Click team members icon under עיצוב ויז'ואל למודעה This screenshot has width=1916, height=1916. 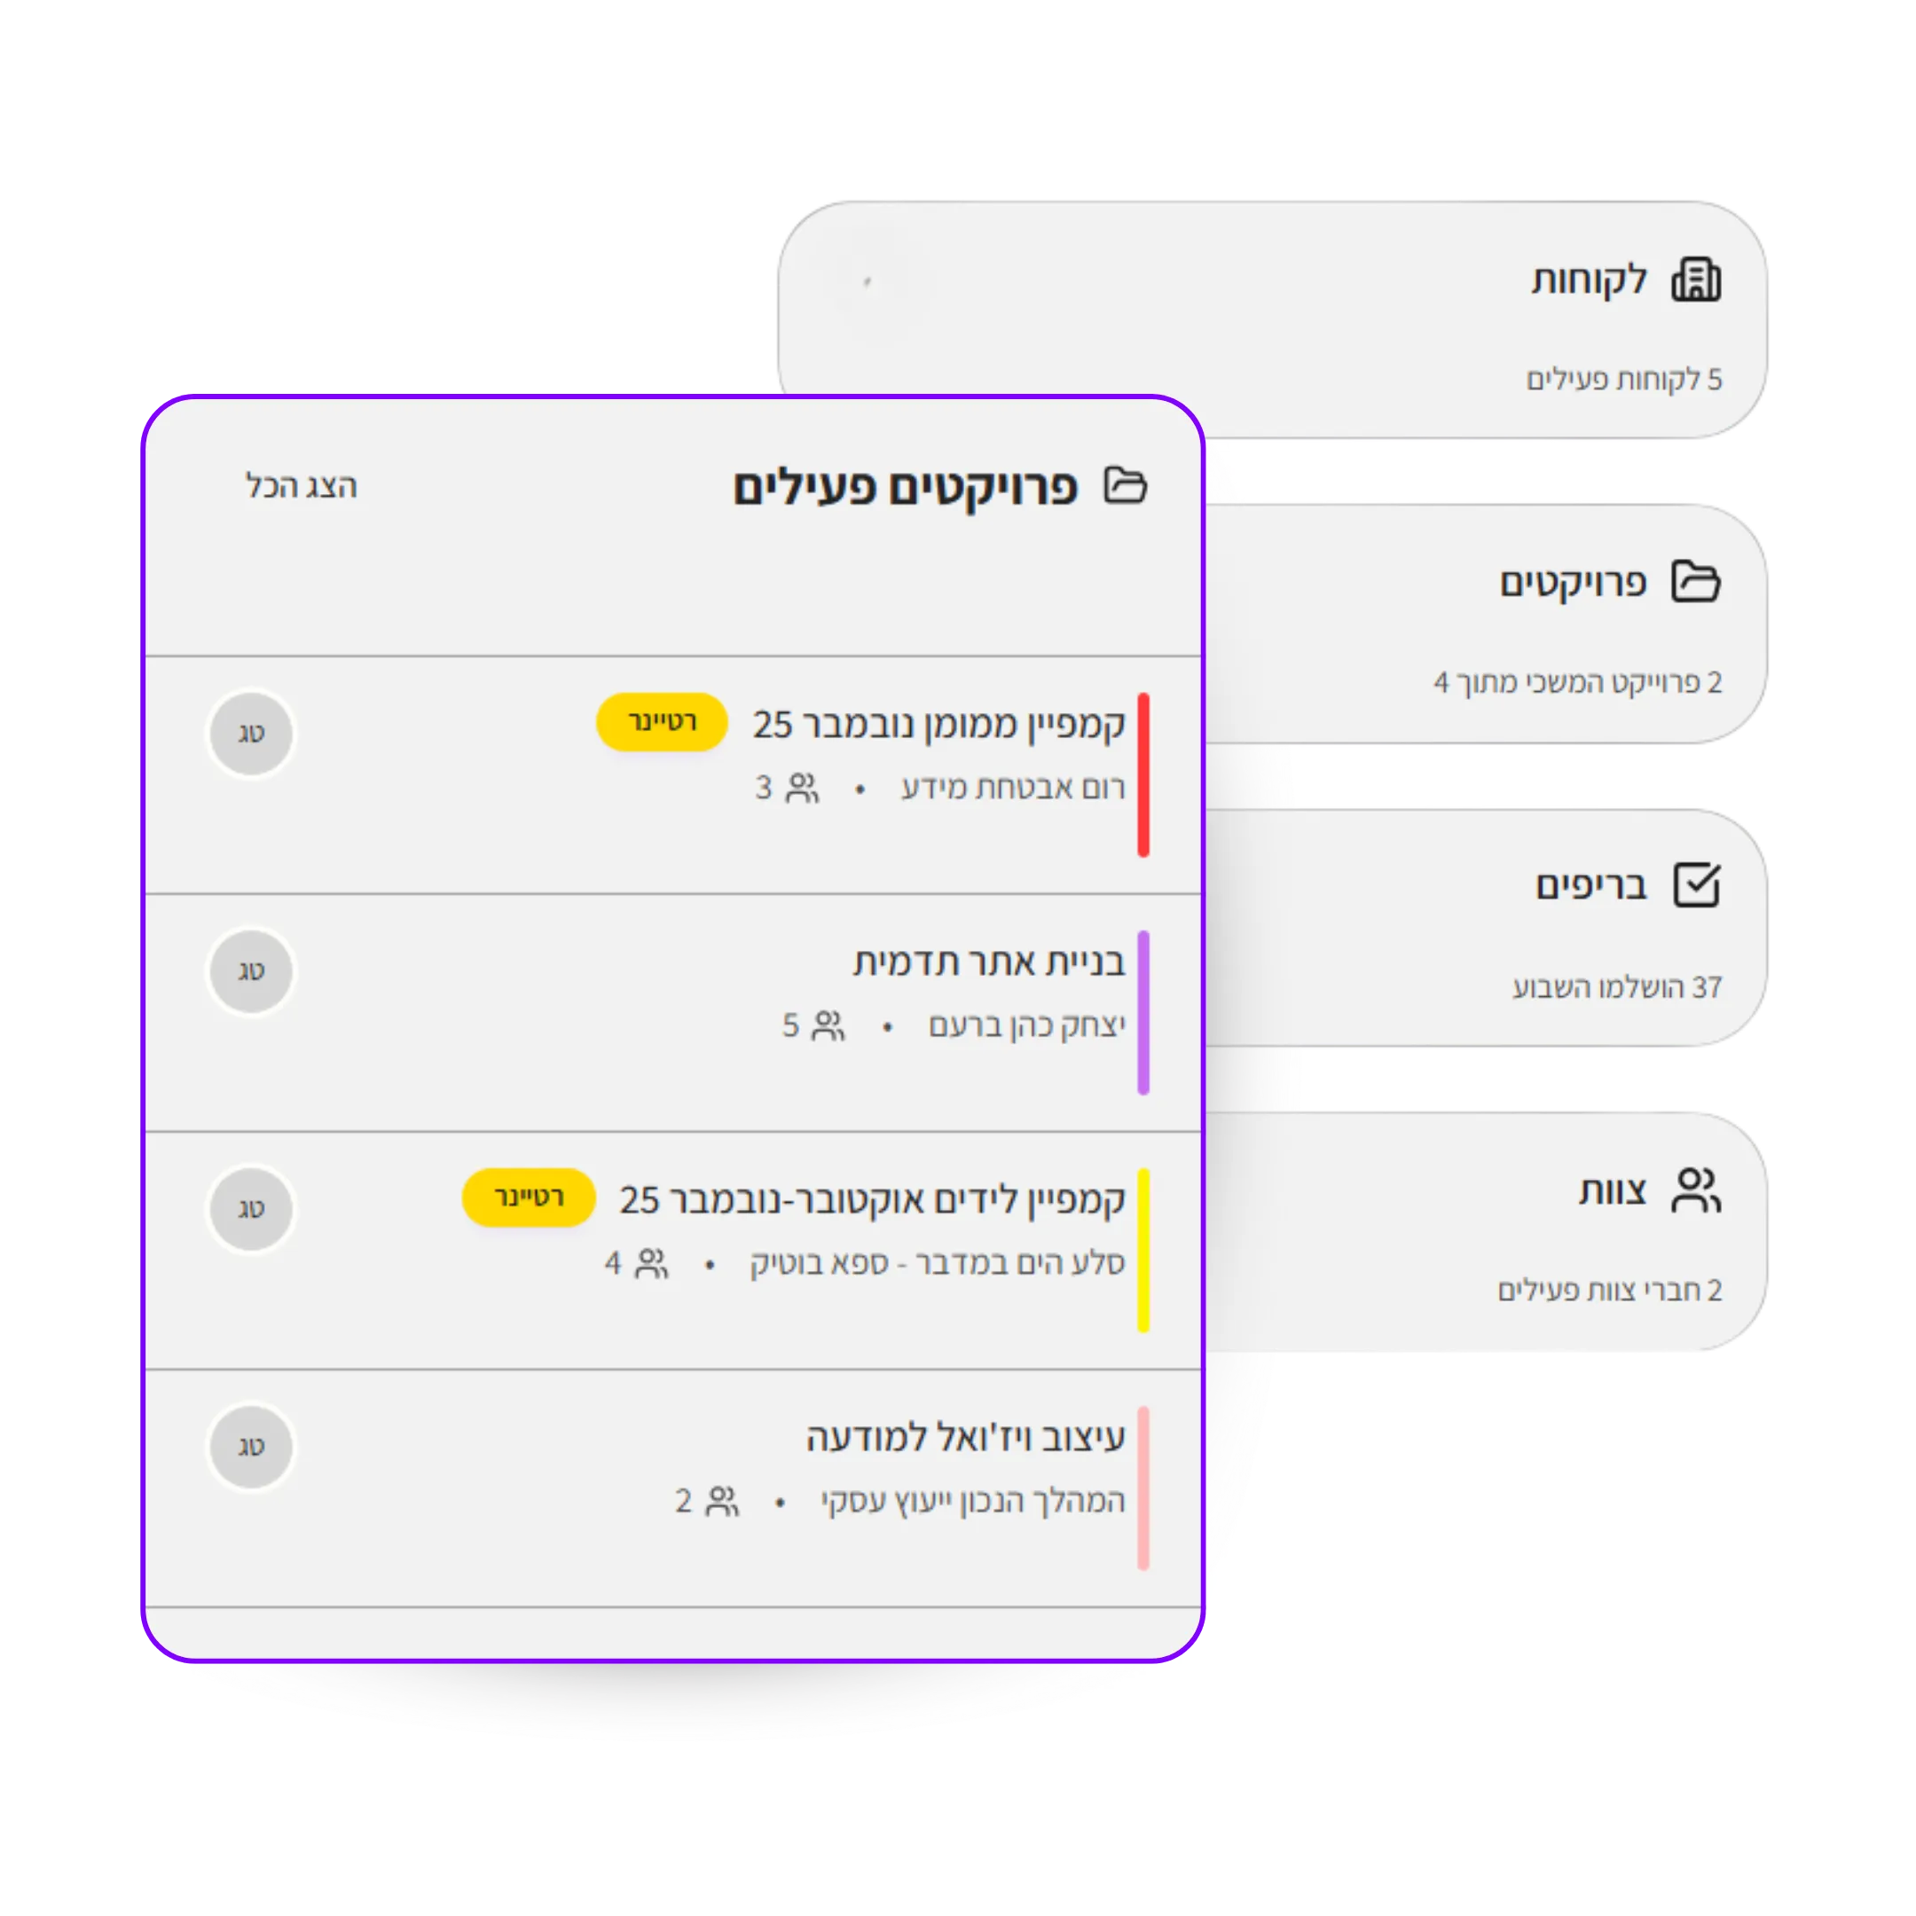[x=722, y=1502]
